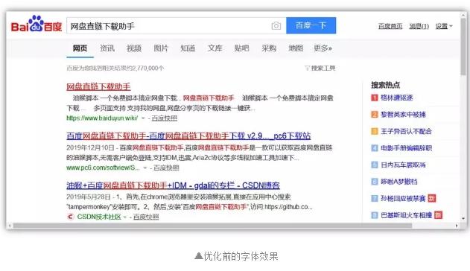The height and width of the screenshot is (271, 470).
Task: Expand the 设置 dropdown
Action: [444, 26]
